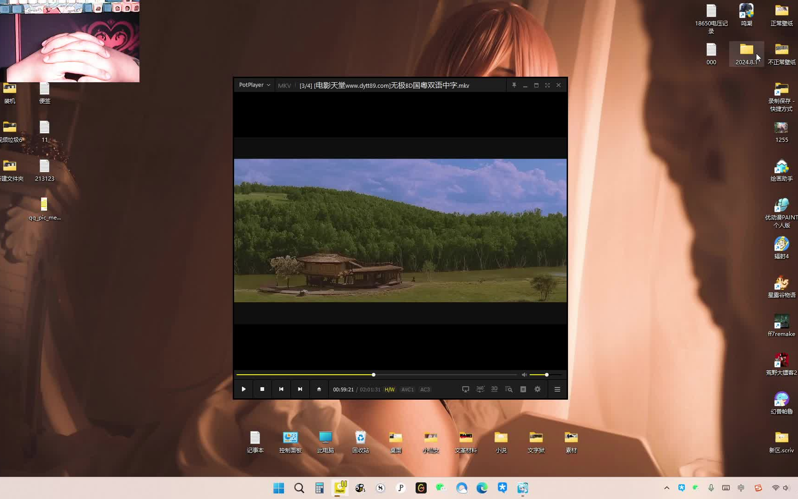Pin PotPlayer window always on top
Viewport: 798px width, 499px height.
click(514, 85)
